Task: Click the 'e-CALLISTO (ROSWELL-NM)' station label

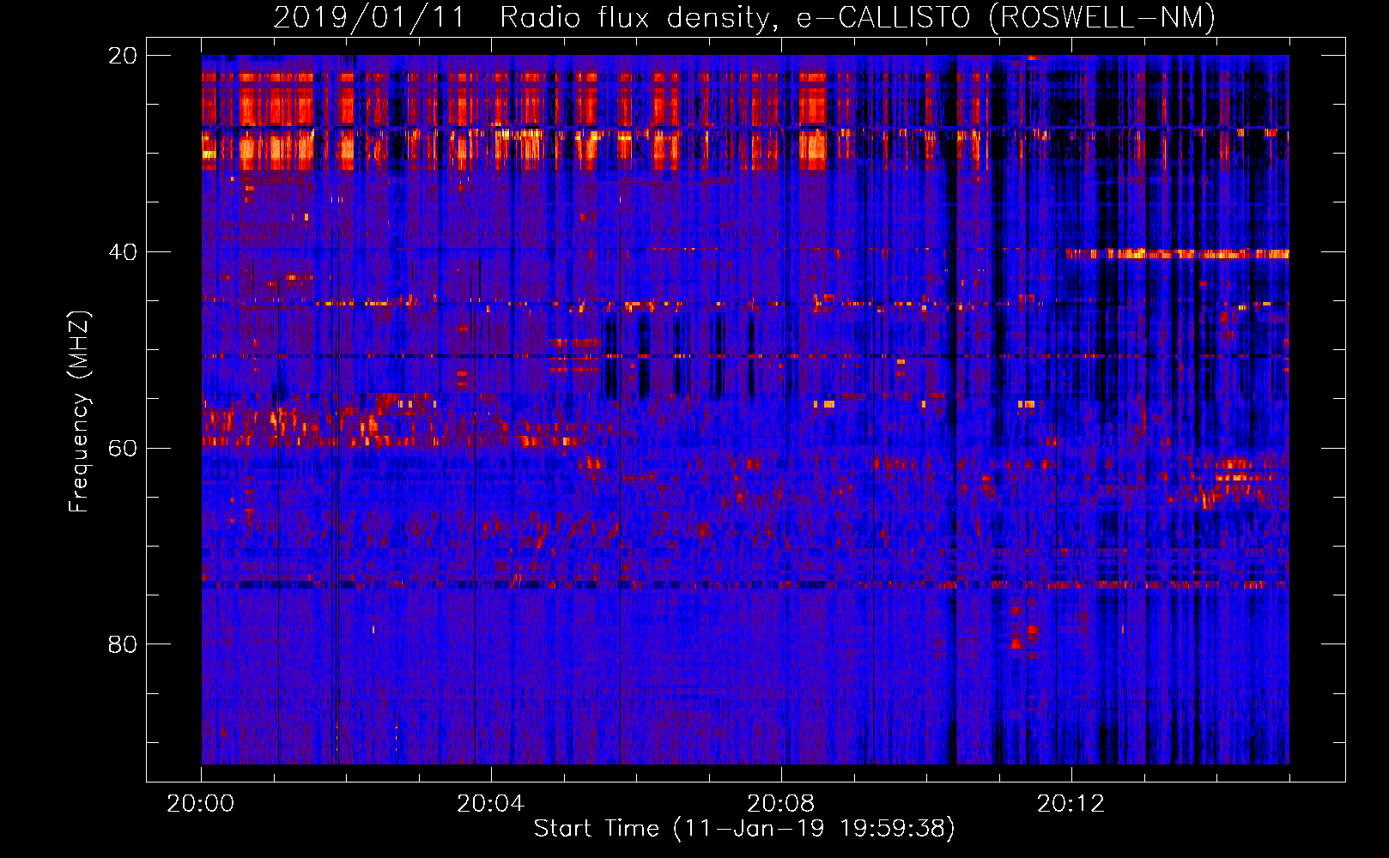Action: tap(1007, 18)
